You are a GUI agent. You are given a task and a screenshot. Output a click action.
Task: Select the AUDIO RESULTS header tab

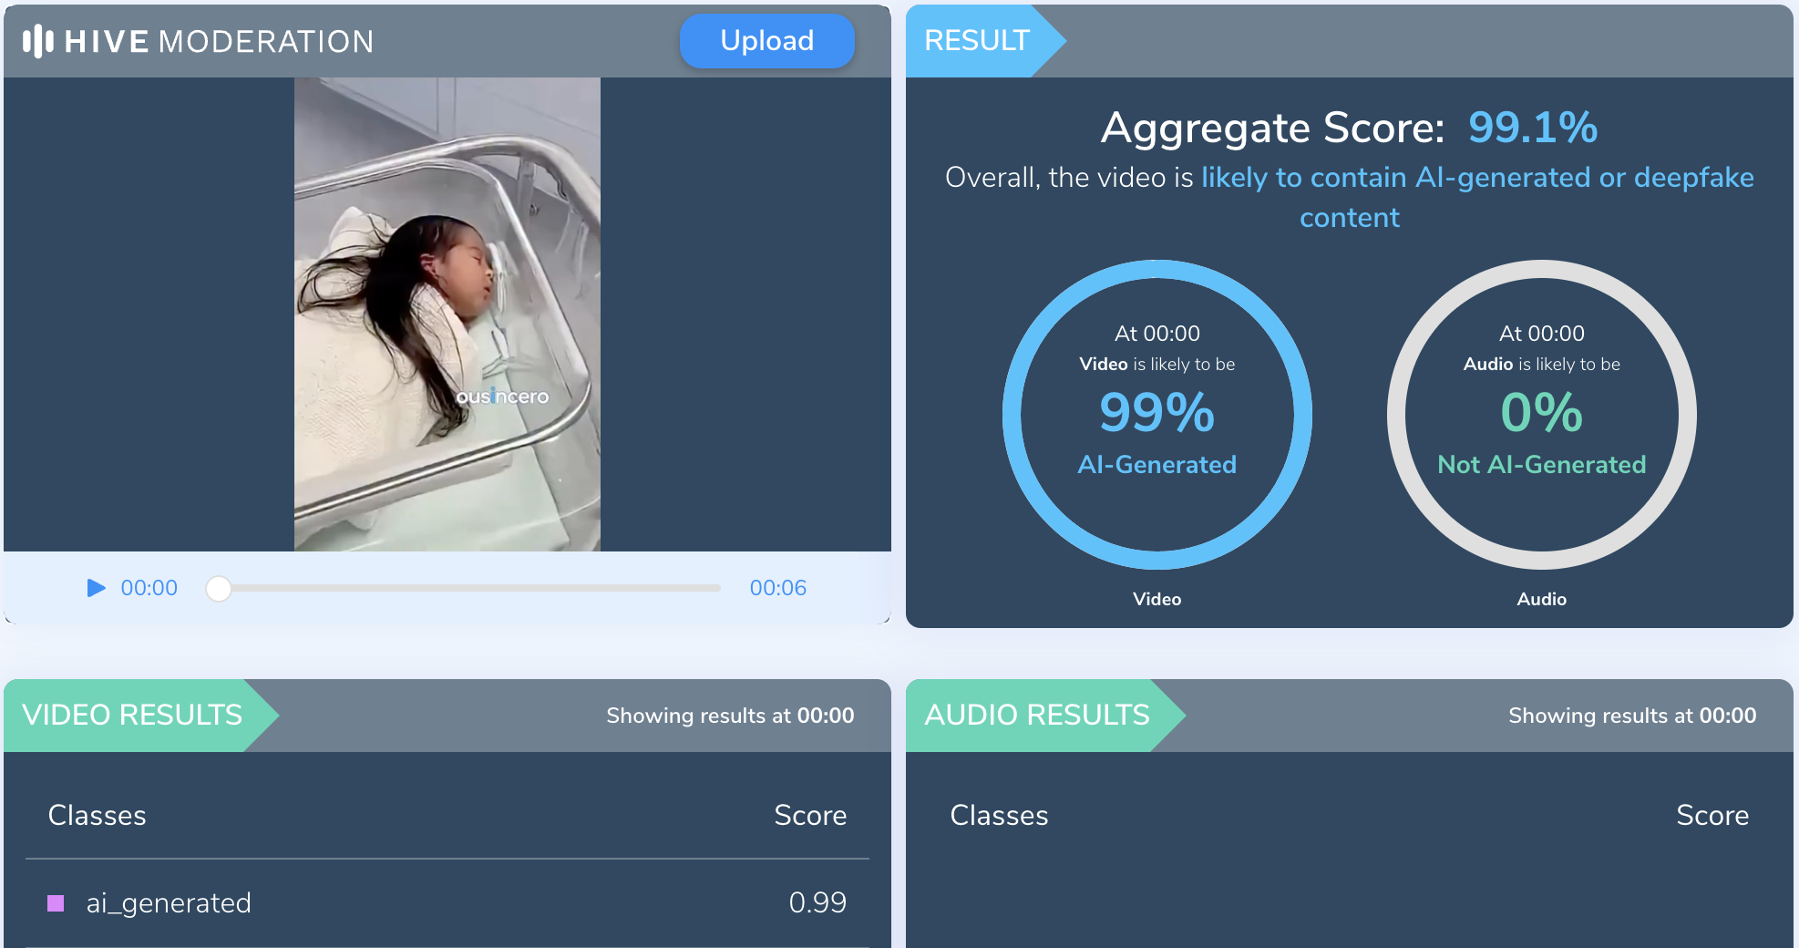click(x=1037, y=716)
